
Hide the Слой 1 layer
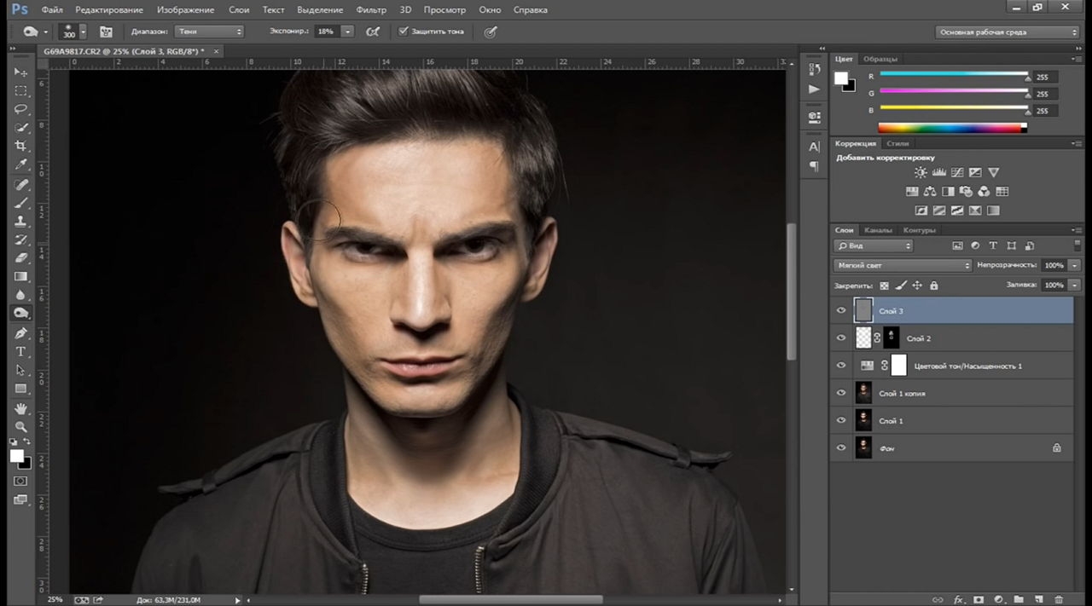tap(841, 420)
